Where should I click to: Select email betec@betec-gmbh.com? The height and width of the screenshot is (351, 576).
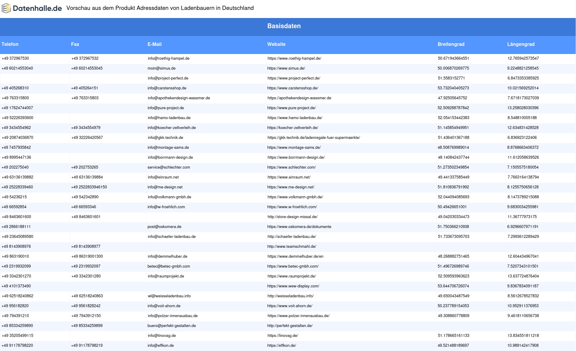[169, 266]
